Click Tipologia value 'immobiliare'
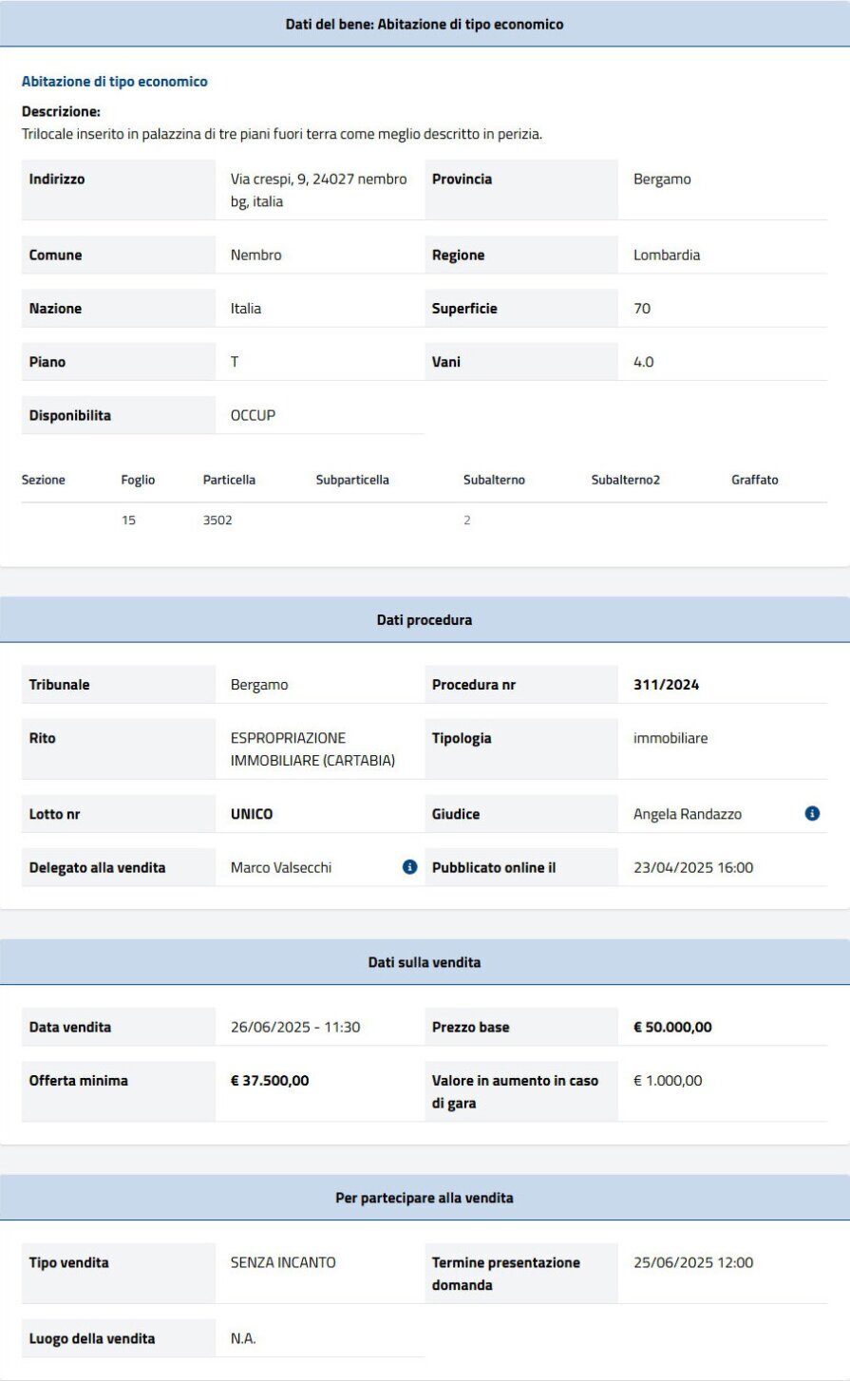Viewport: 850px width, 1381px height. click(x=671, y=738)
